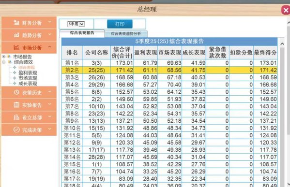The height and width of the screenshot is (187, 290).
Task: Click the 实验报告 document icon
Action: tap(16, 105)
